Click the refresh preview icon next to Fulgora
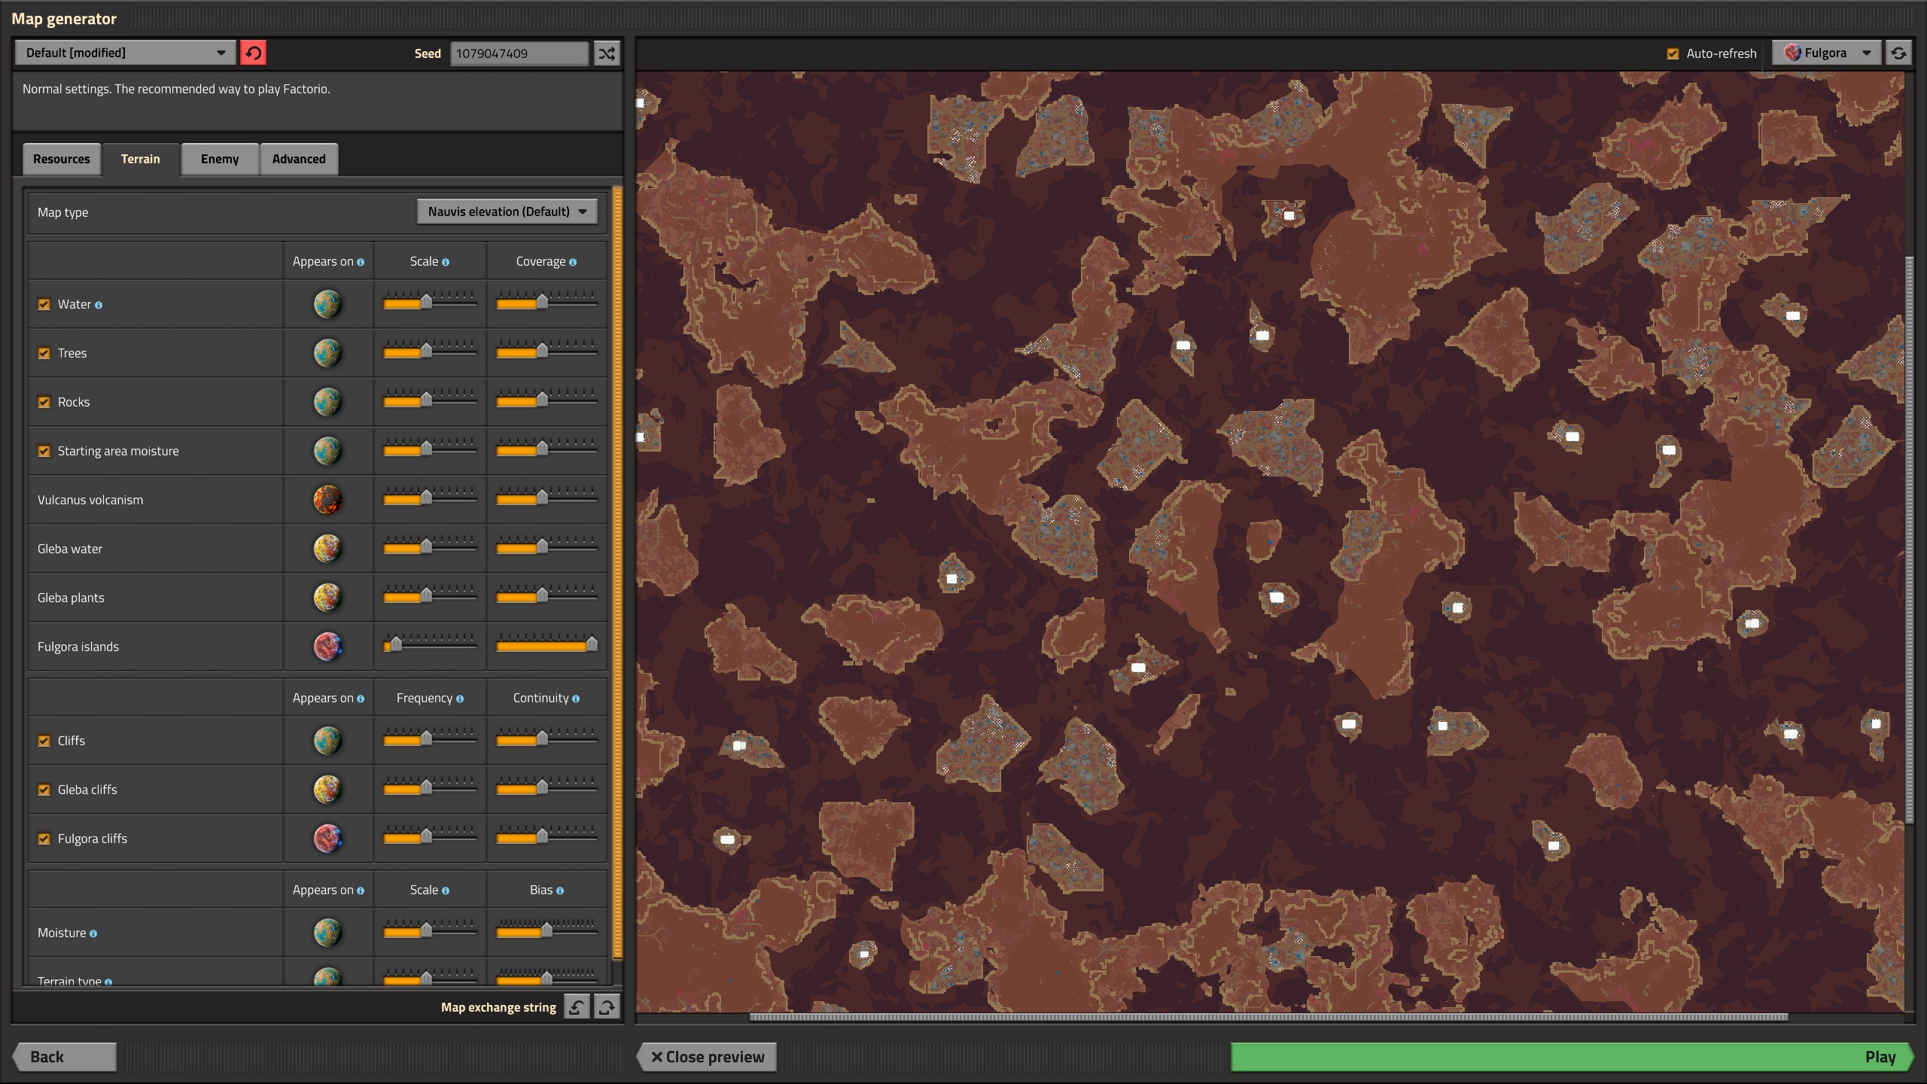 click(x=1898, y=53)
